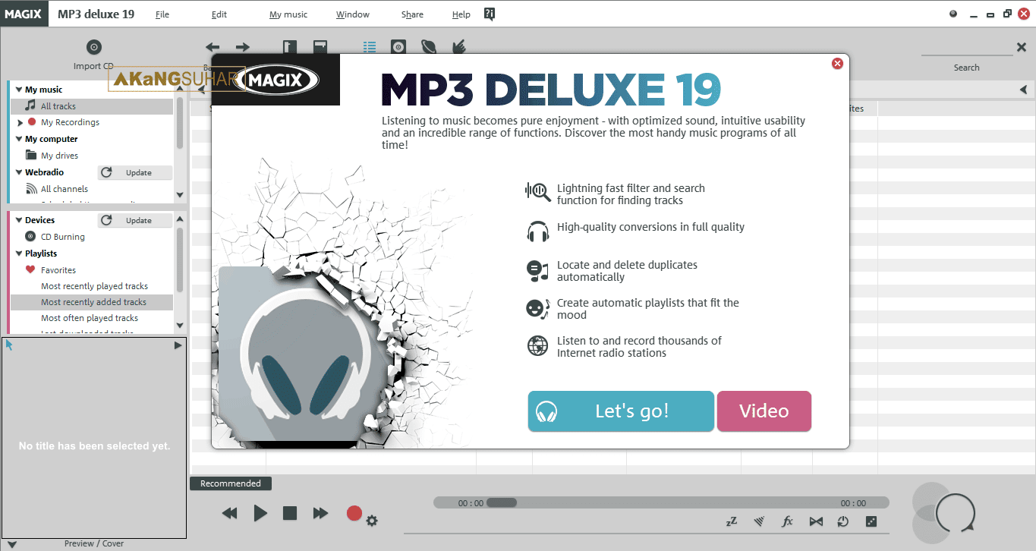Click the heart icon beside Favorites
This screenshot has height=551, width=1036.
point(30,270)
